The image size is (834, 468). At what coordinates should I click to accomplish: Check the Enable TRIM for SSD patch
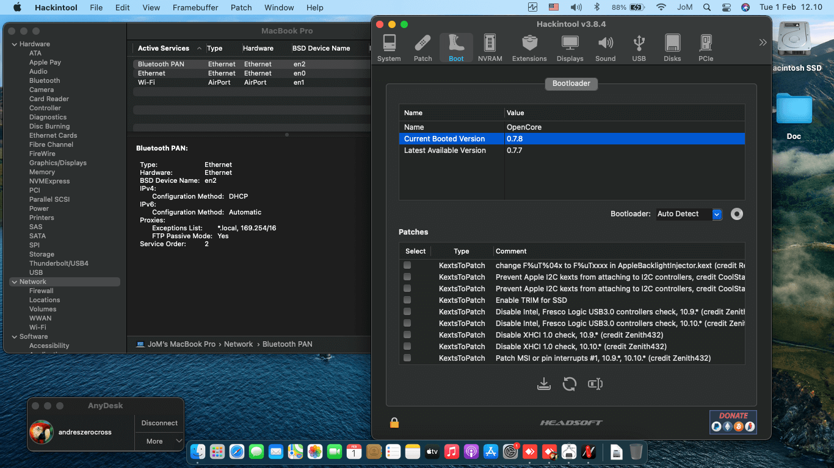[x=407, y=300]
